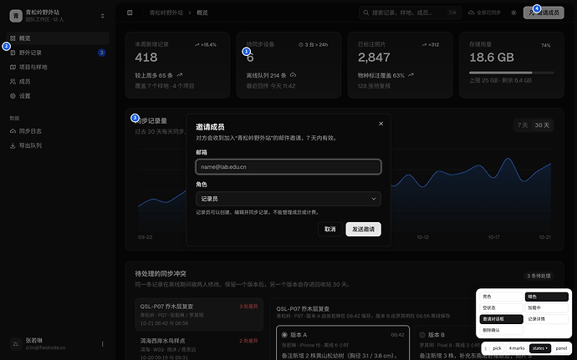Open 概览 in the sidebar
Screen dimensions: 577x360
58,38
